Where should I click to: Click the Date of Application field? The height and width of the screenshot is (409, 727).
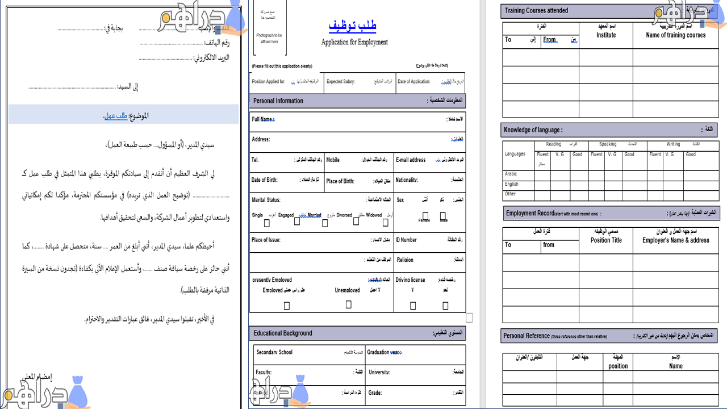point(430,82)
